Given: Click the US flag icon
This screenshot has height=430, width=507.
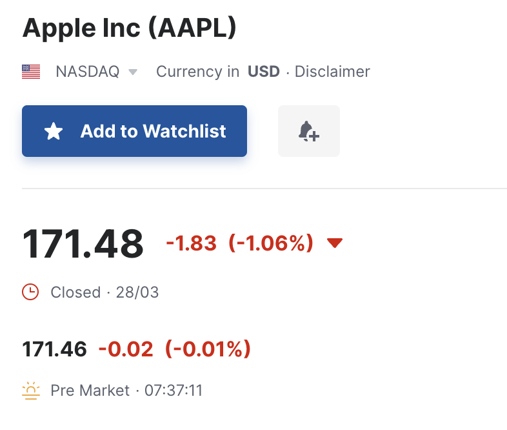Looking at the screenshot, I should 31,72.
